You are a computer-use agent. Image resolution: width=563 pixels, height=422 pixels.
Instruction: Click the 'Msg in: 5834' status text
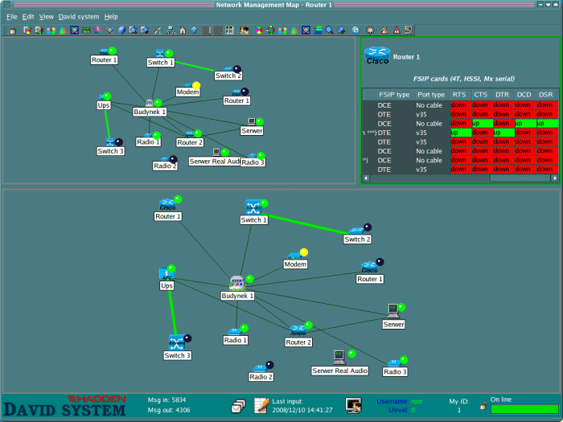[166, 399]
